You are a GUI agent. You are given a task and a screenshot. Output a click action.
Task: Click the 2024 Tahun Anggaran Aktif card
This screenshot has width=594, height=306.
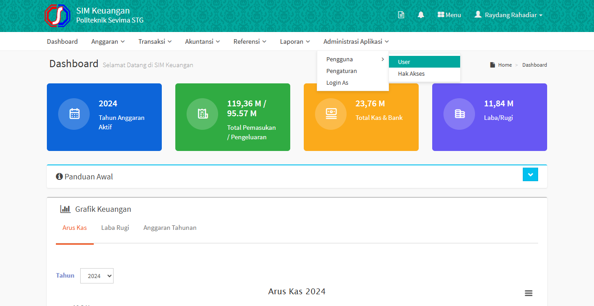coord(104,117)
